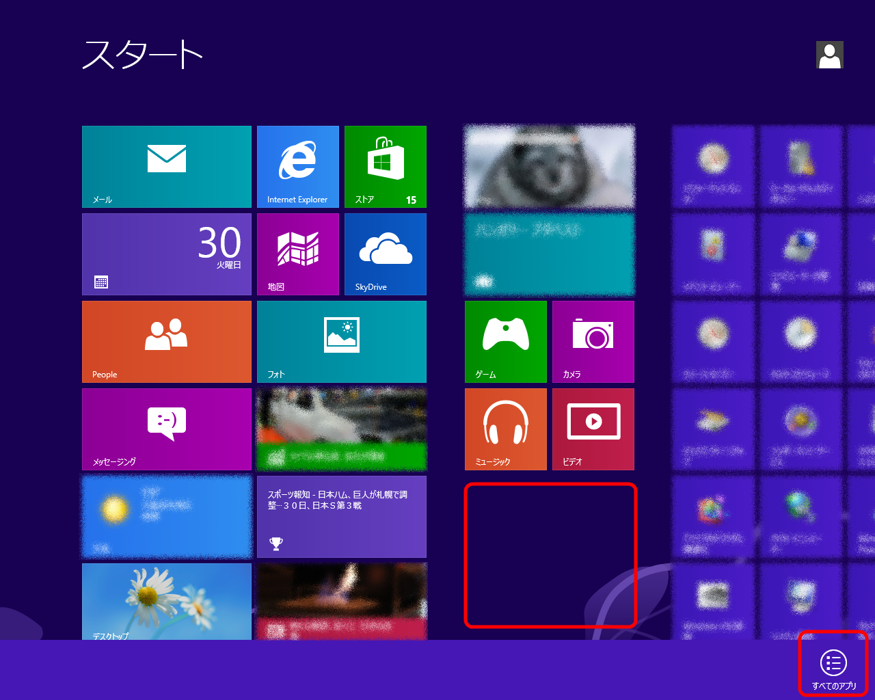Open the メッセージング (Messaging) tile
875x700 pixels.
coord(167,429)
